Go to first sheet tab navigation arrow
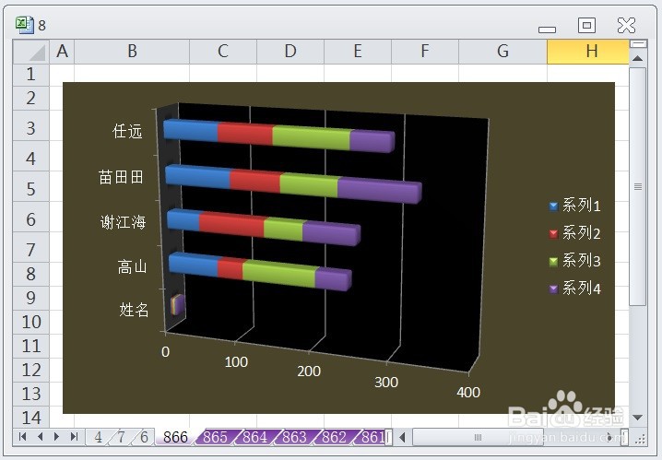The image size is (662, 460). pos(23,436)
